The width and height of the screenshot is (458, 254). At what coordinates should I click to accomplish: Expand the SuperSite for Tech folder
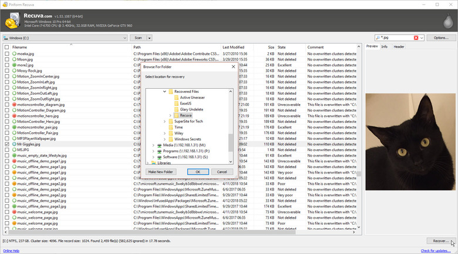coord(165,121)
